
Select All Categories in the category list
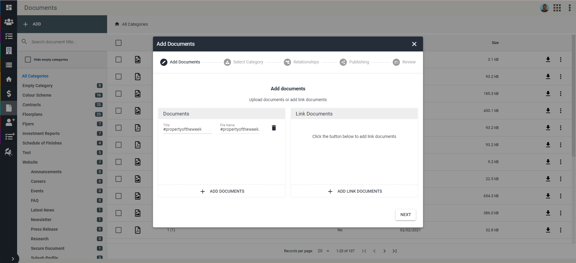[35, 76]
